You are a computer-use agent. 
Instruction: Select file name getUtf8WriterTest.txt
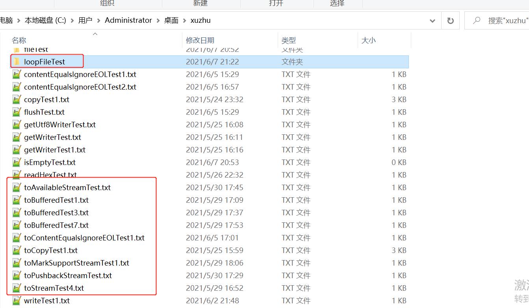tap(60, 125)
